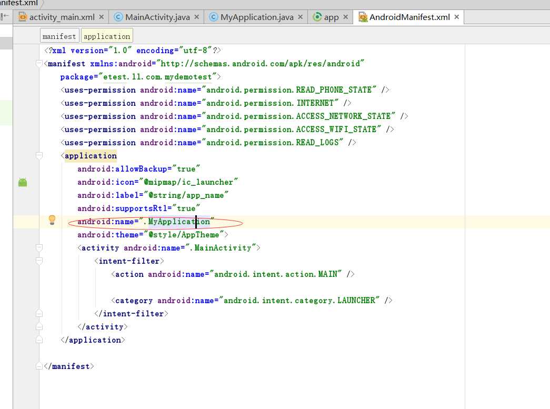Screen dimensions: 550x409
Task: Click the .MyApplication name value
Action: (x=176, y=221)
